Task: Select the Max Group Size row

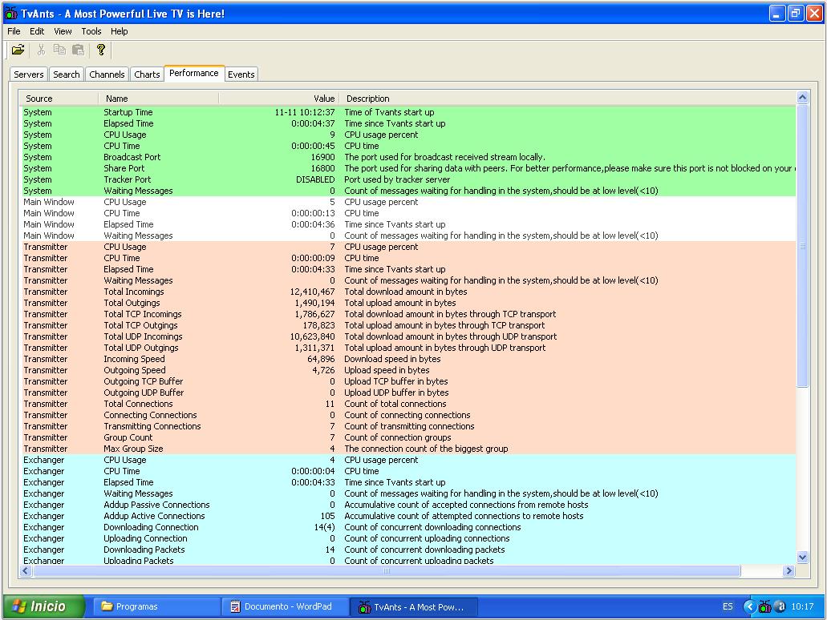Action: click(x=407, y=449)
